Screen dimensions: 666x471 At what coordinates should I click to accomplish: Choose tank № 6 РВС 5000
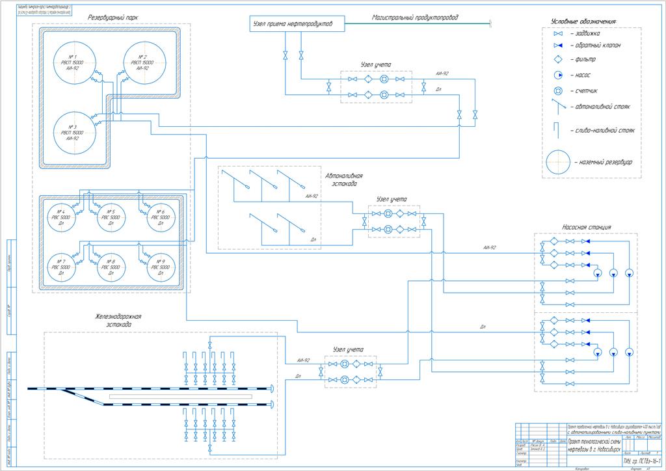tap(161, 217)
